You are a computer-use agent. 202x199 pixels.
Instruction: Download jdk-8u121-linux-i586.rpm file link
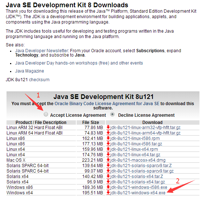pyautogui.click(x=135, y=138)
